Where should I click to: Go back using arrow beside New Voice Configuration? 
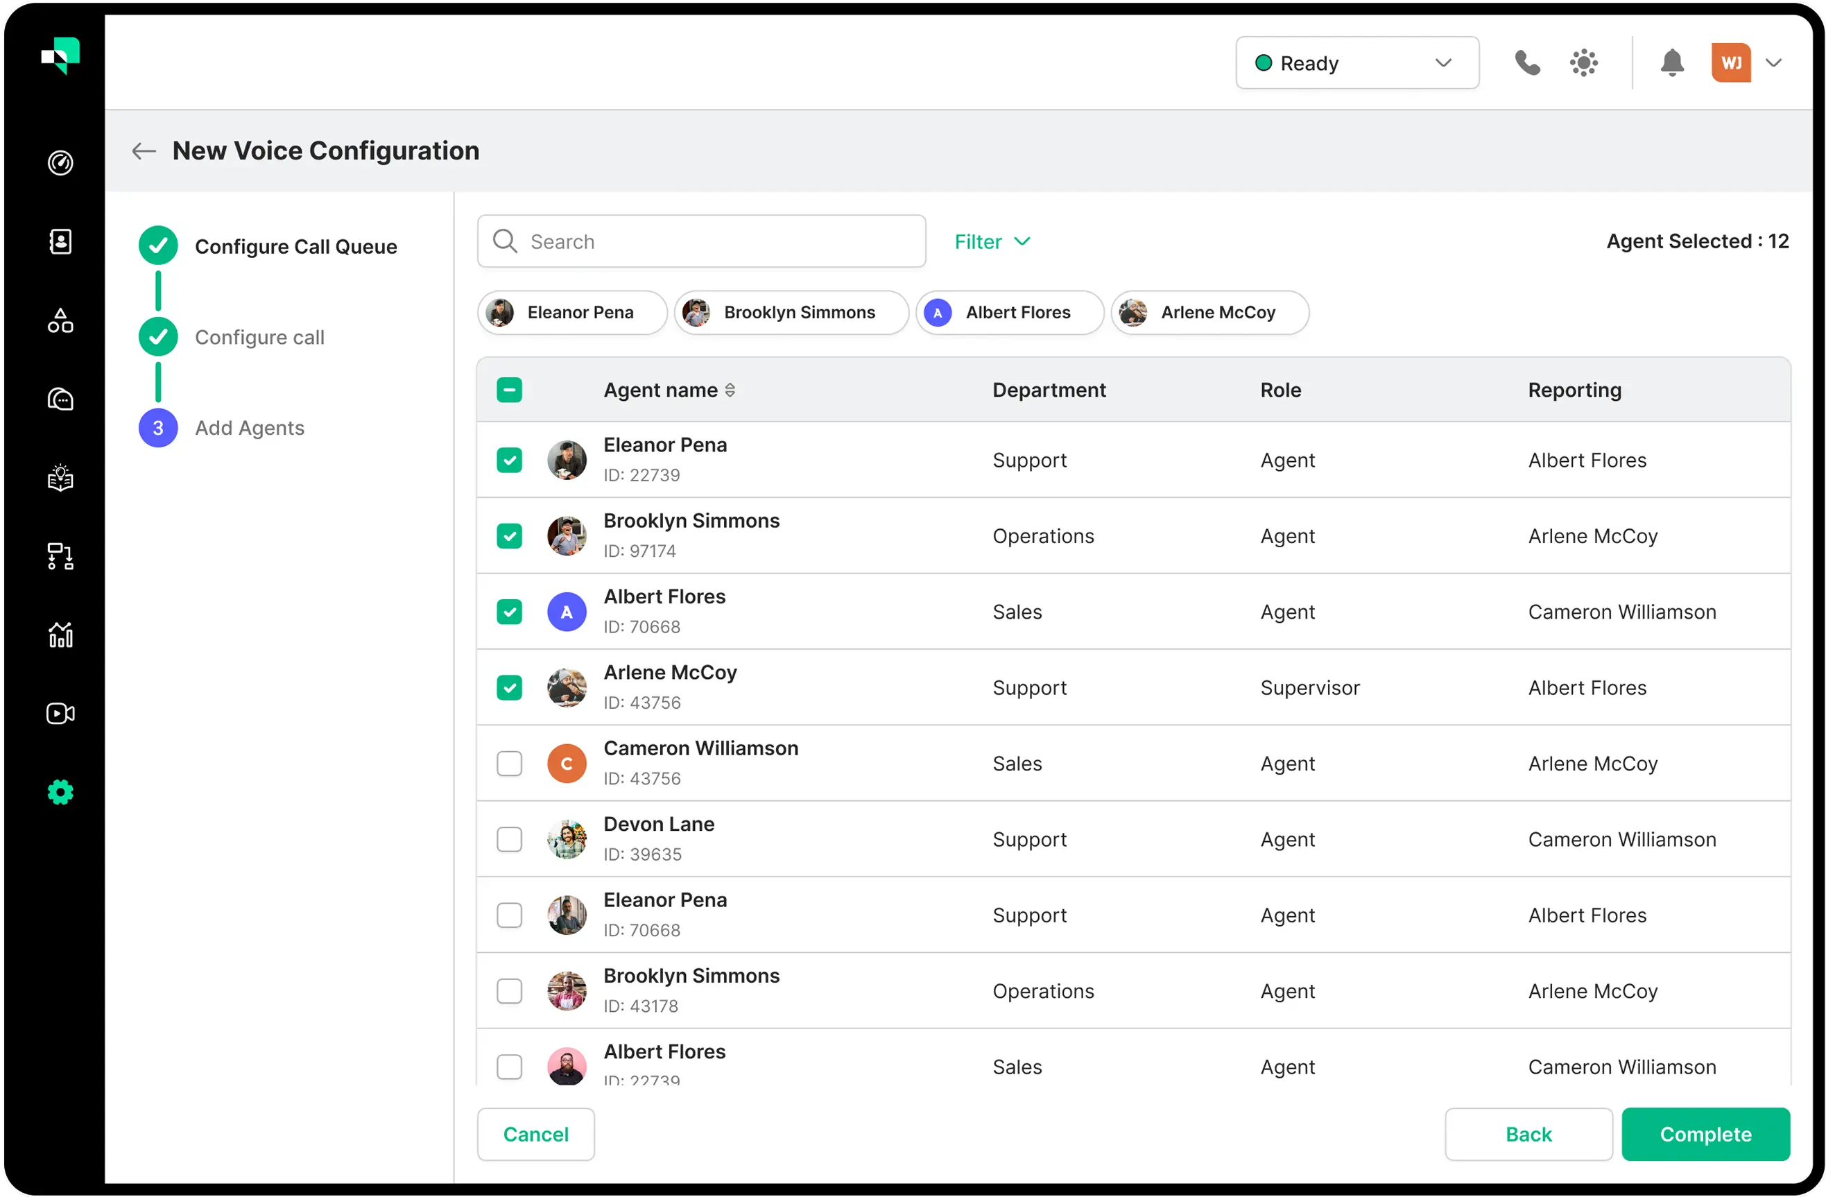[x=144, y=151]
